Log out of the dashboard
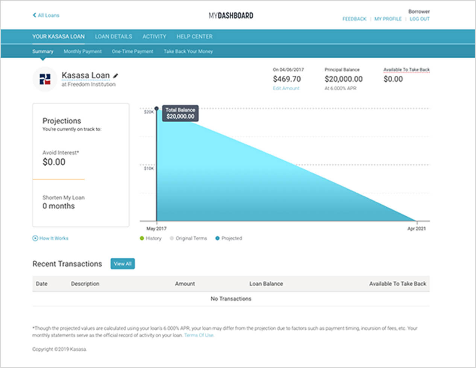The image size is (476, 368). coord(420,19)
